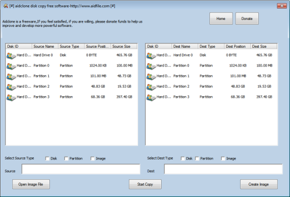Image resolution: width=290 pixels, height=197 pixels.
Task: Click destination size value 100.00 MB
Action: pos(264,65)
